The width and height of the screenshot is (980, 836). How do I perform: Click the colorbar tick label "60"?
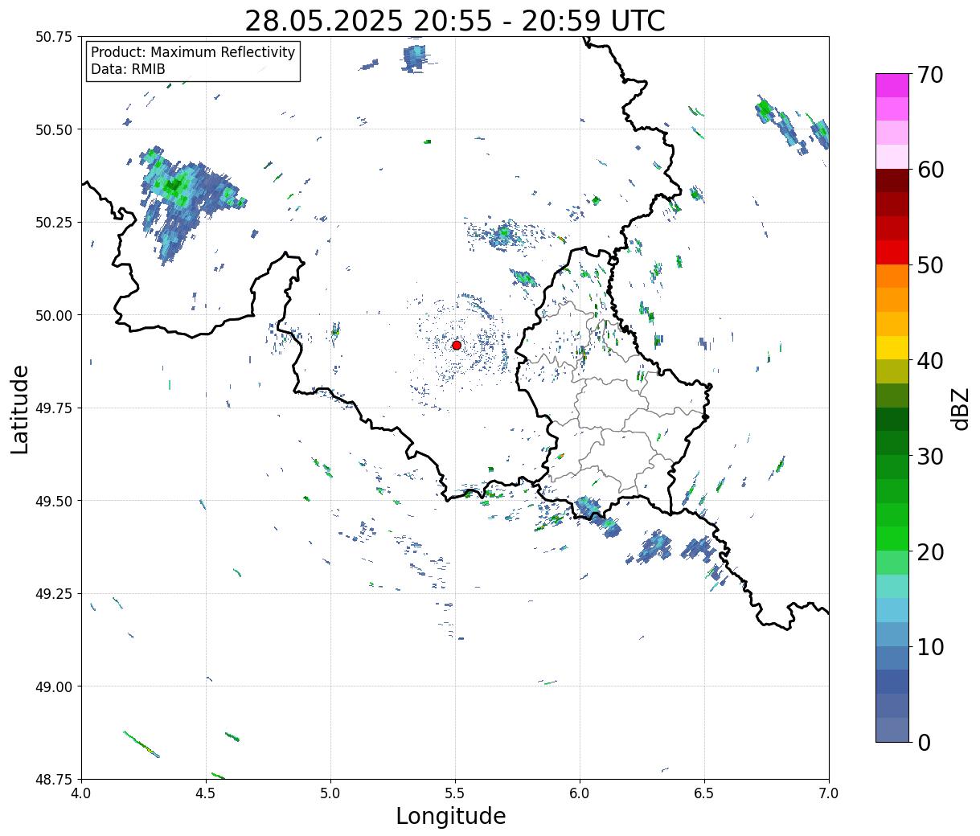pos(929,170)
